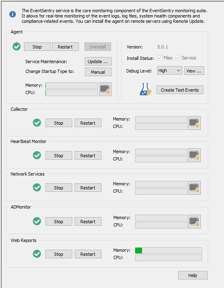Image resolution: width=224 pixels, height=288 pixels.
Task: Click Network Services memory dump chip icon
Action: tap(194, 188)
